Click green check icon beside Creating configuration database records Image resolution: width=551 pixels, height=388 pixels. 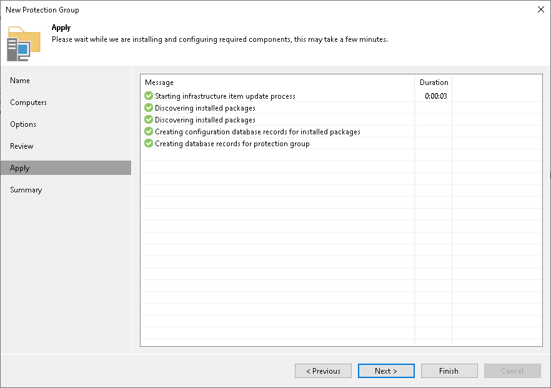tap(149, 131)
